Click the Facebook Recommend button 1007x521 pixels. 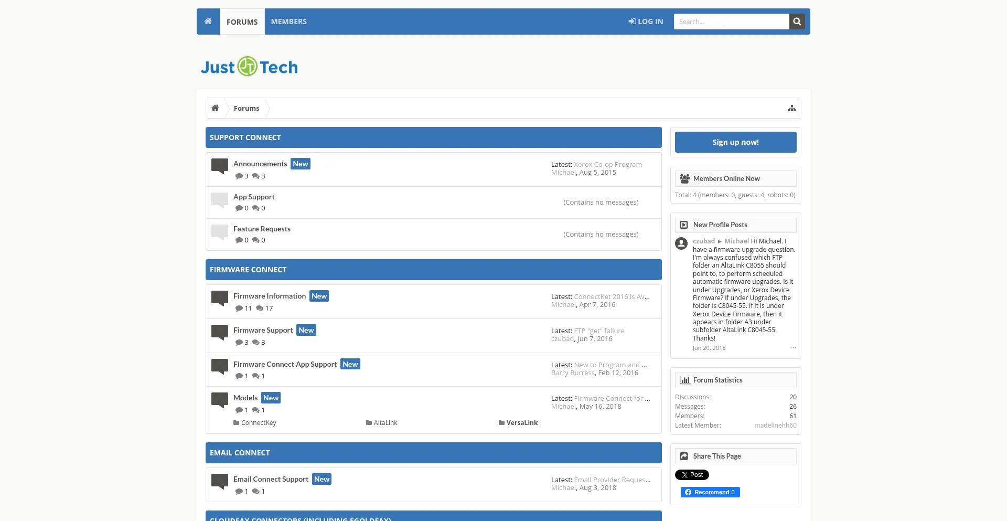tap(710, 492)
